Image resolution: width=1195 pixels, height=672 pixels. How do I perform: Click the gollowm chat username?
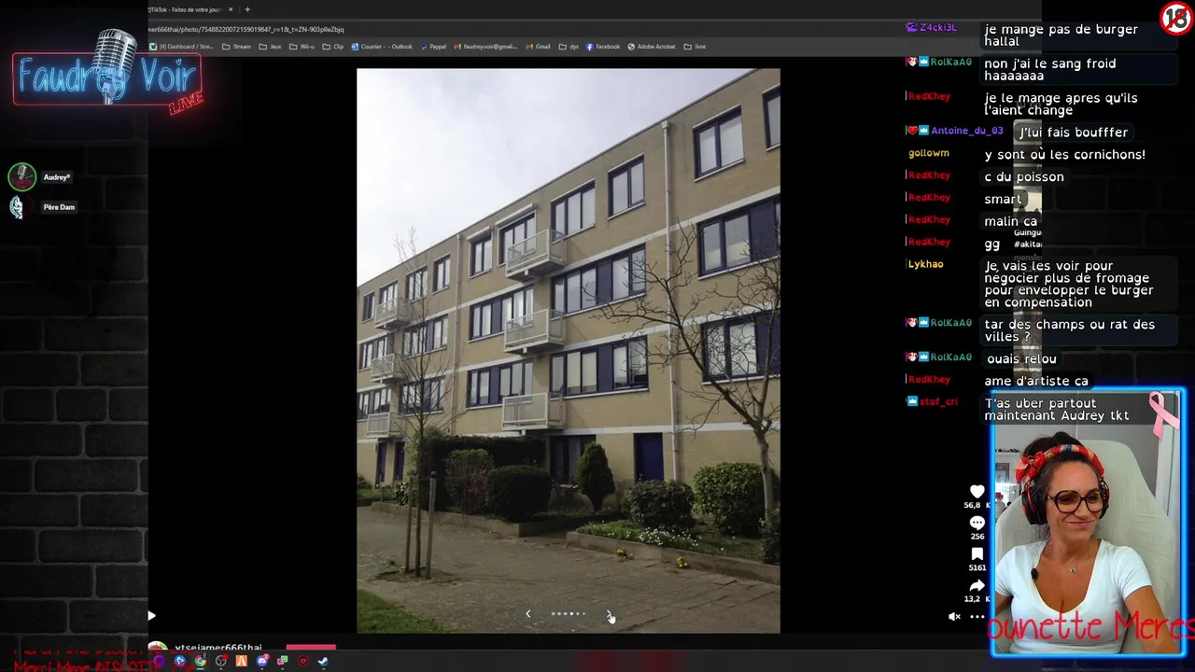pyautogui.click(x=929, y=153)
